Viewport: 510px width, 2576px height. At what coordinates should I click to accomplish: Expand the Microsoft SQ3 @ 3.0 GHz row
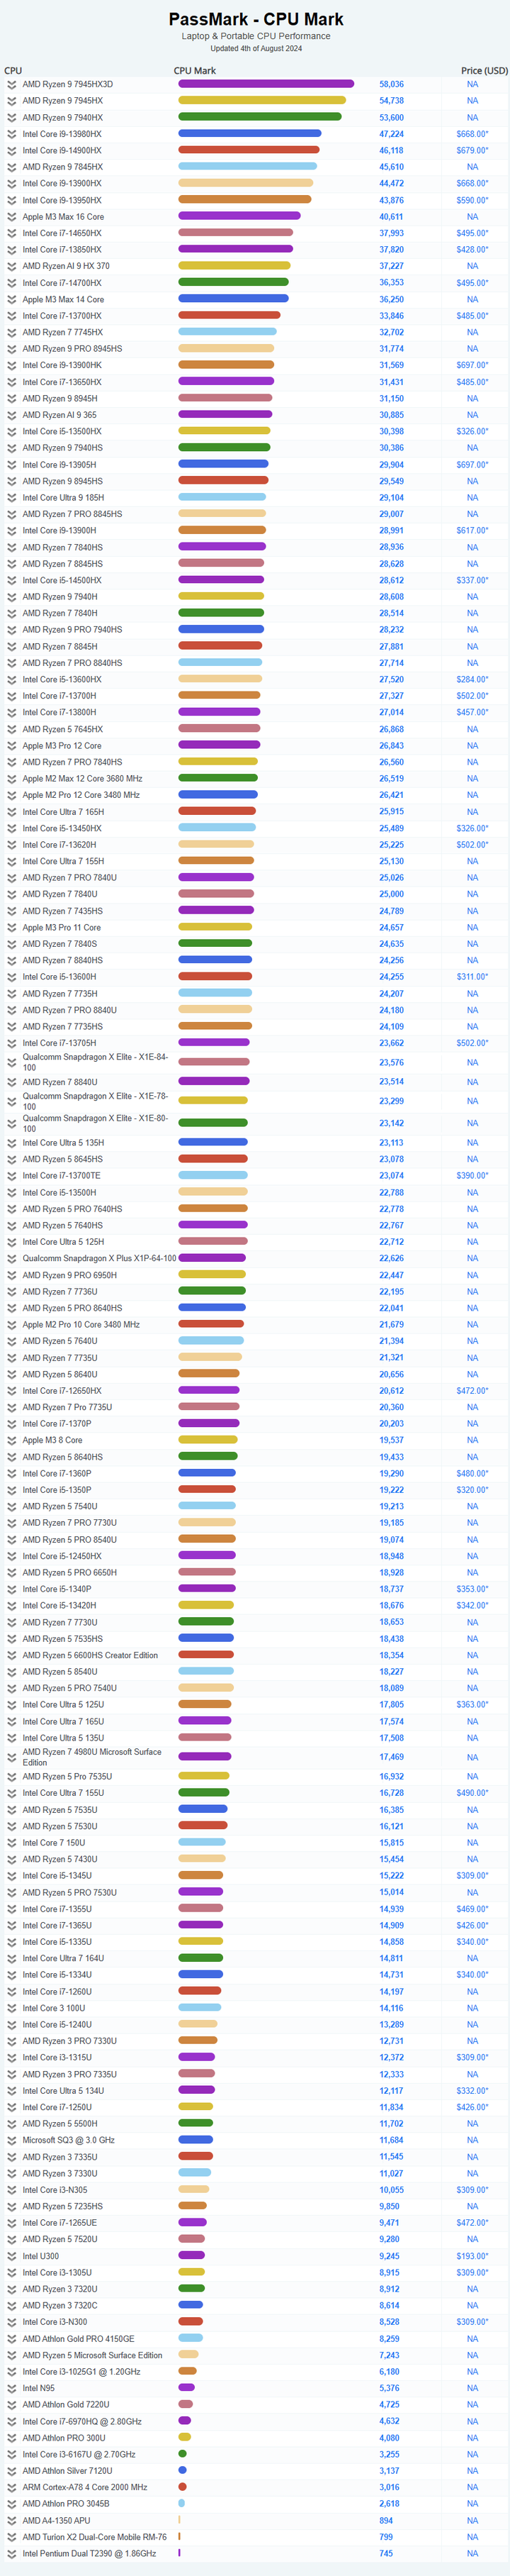pos(12,2140)
